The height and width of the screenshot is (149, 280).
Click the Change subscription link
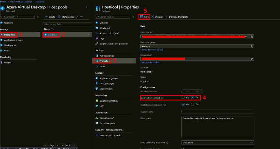pyautogui.click(x=150, y=62)
